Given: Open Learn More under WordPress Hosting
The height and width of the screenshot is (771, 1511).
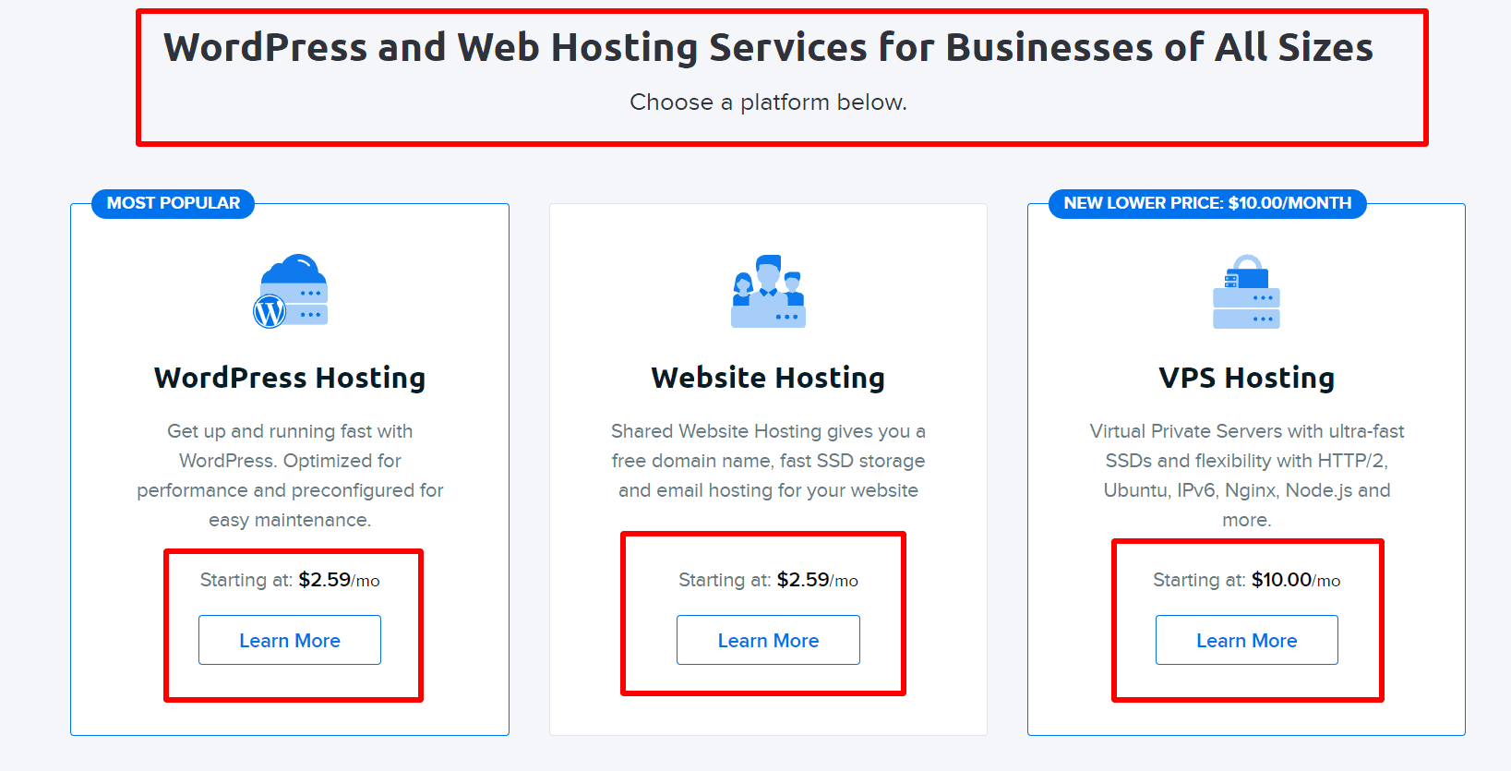Looking at the screenshot, I should coord(290,640).
